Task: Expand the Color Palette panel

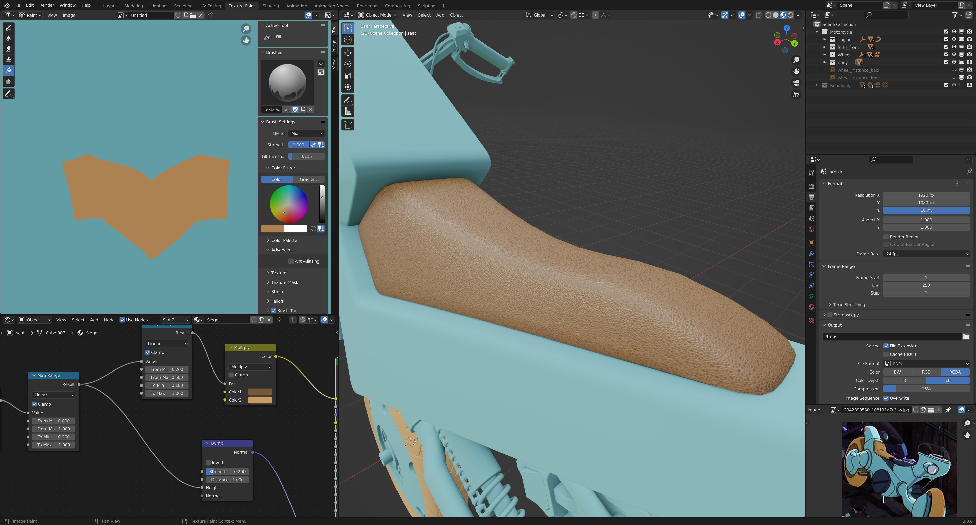Action: [284, 241]
